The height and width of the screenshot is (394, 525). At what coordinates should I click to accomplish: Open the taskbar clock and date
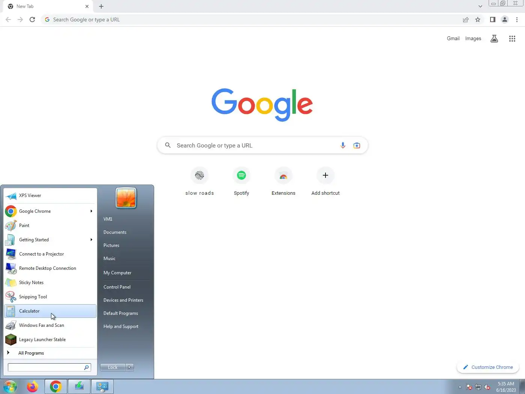506,387
